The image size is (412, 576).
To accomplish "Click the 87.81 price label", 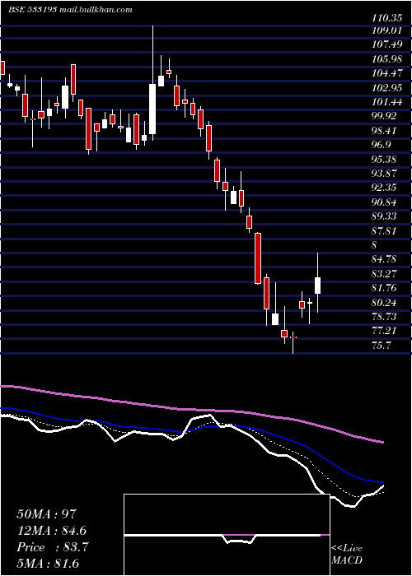I will coord(386,233).
